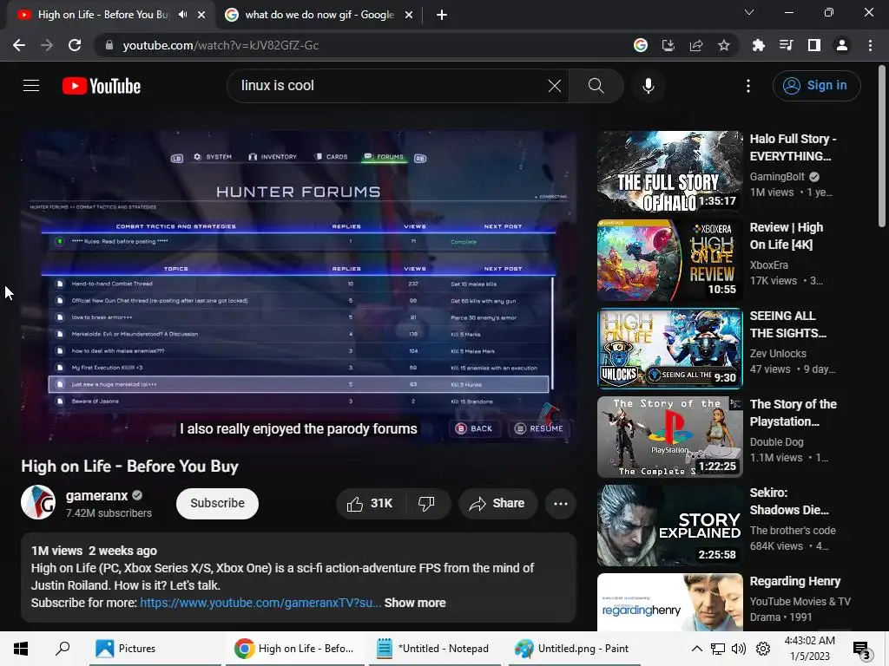Go forward in browser history
Screen dimensions: 889x666
[x=47, y=45]
